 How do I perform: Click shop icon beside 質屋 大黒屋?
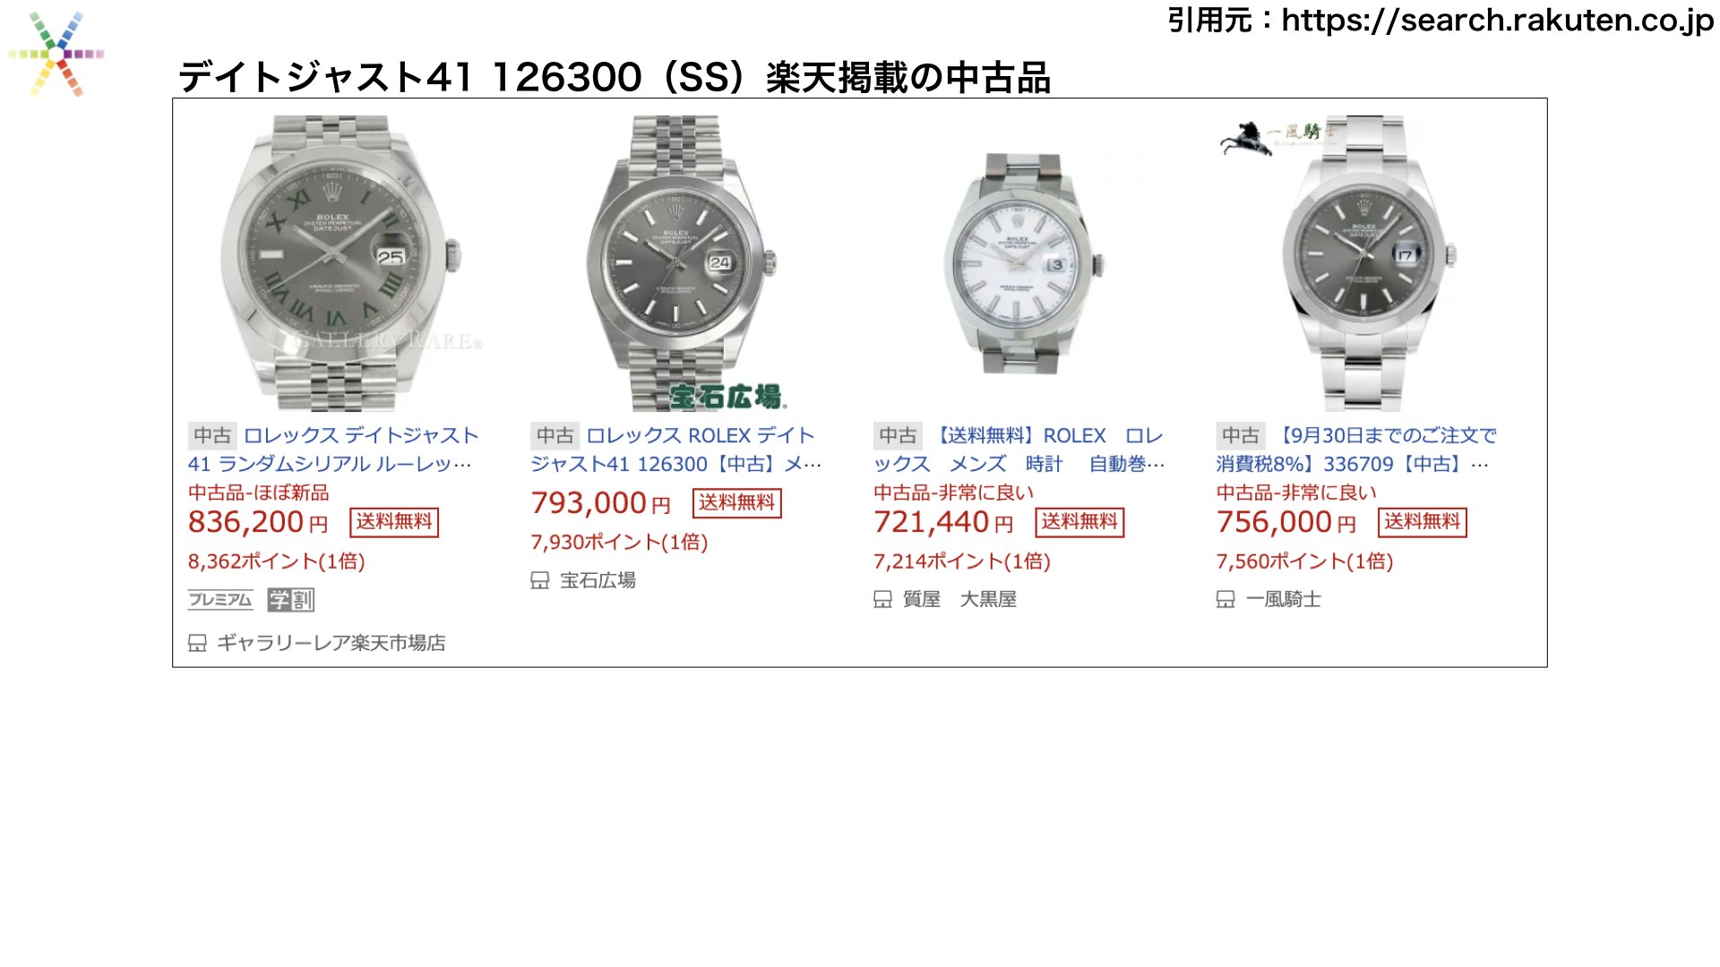(x=882, y=599)
